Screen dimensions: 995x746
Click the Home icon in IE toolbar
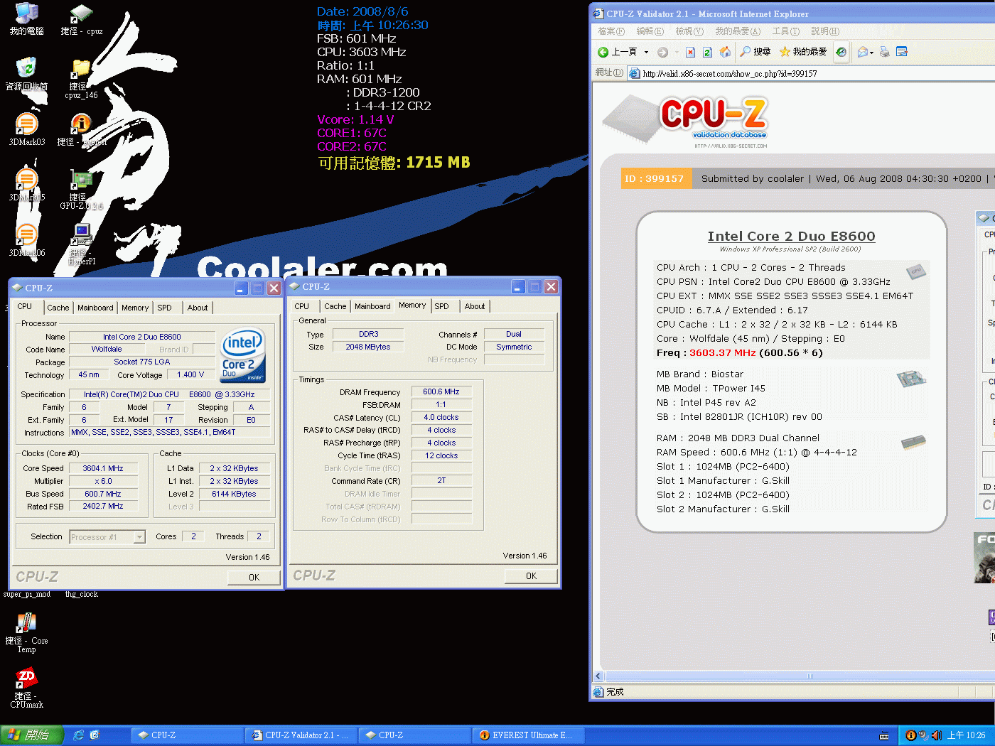[x=725, y=52]
